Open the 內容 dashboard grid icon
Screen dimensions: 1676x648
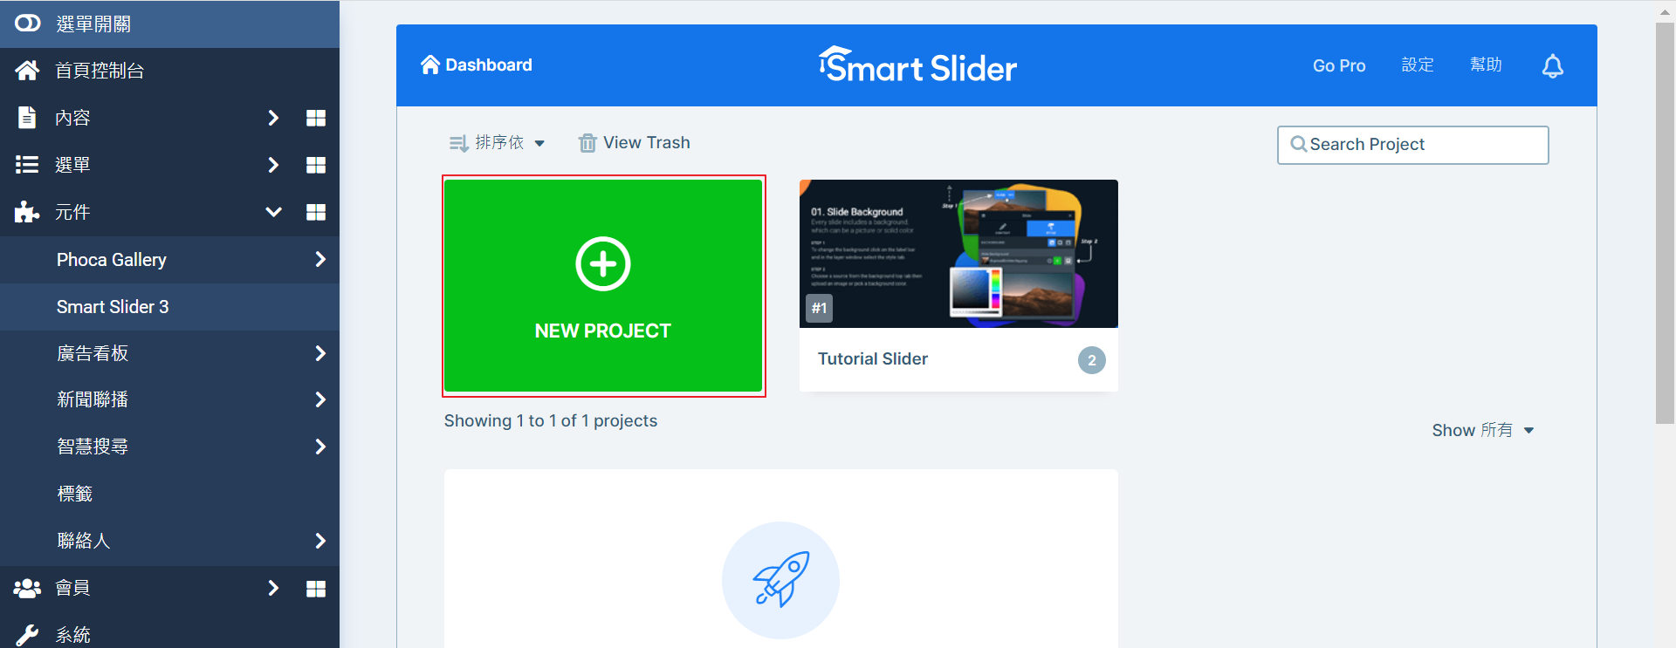(x=316, y=118)
